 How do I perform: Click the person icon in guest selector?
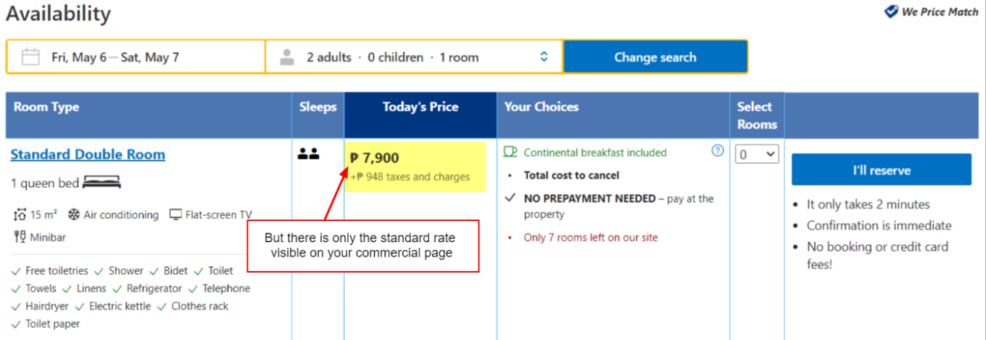pos(288,57)
